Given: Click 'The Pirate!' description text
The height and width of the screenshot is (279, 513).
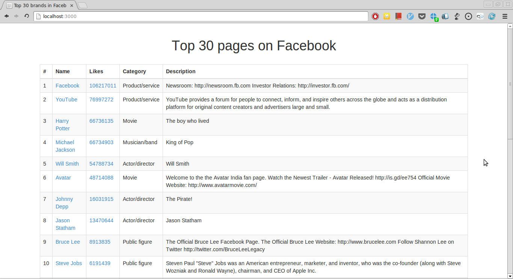Looking at the screenshot, I should click(x=179, y=199).
